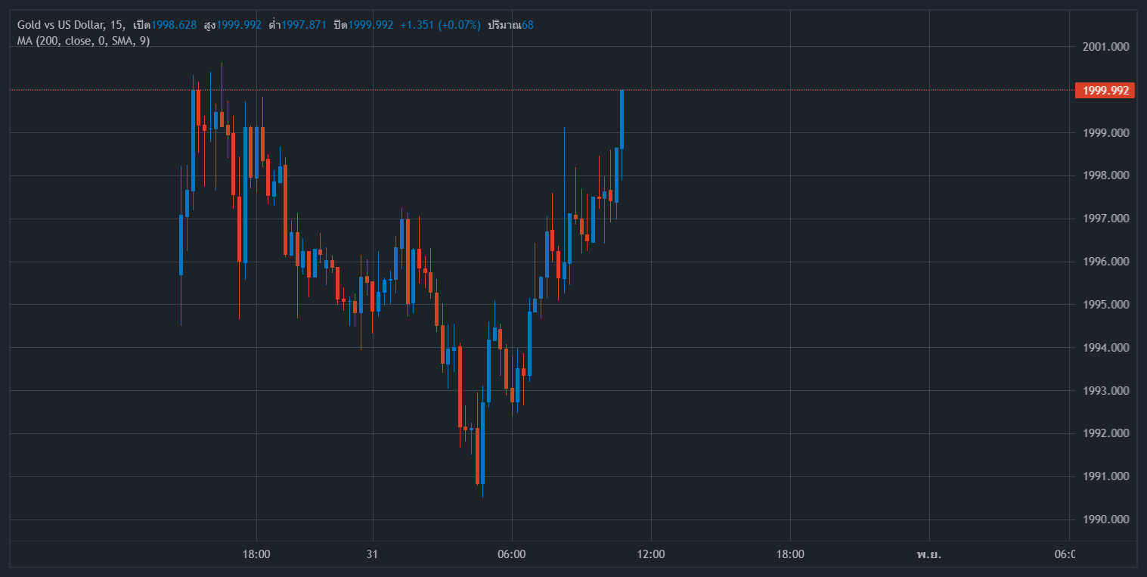Click the 1992.000 price axis label
The width and height of the screenshot is (1147, 577).
tap(1105, 433)
